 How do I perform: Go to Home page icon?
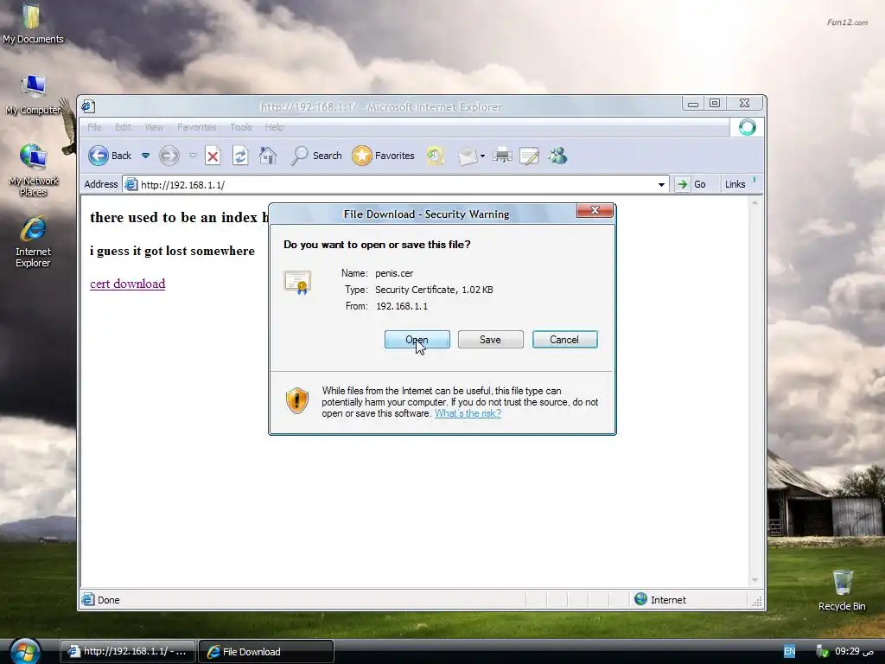coord(268,156)
